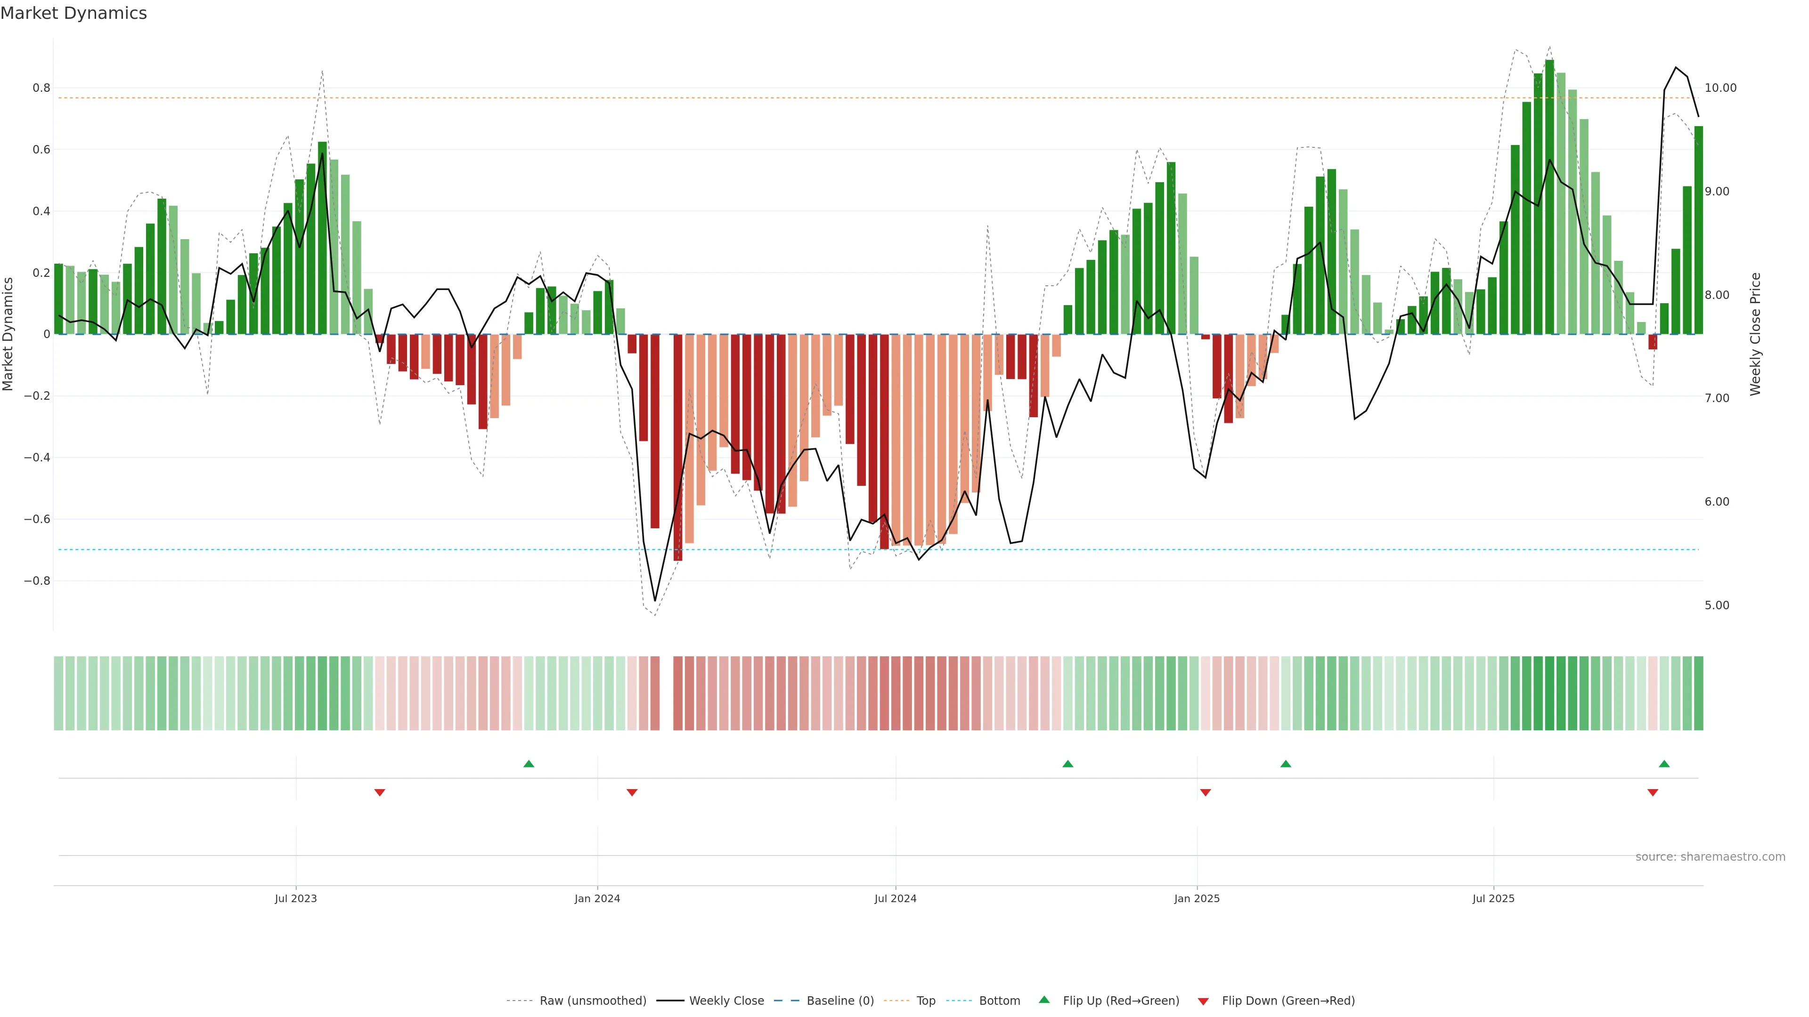Click the first red flip-down triangle marker

(379, 792)
